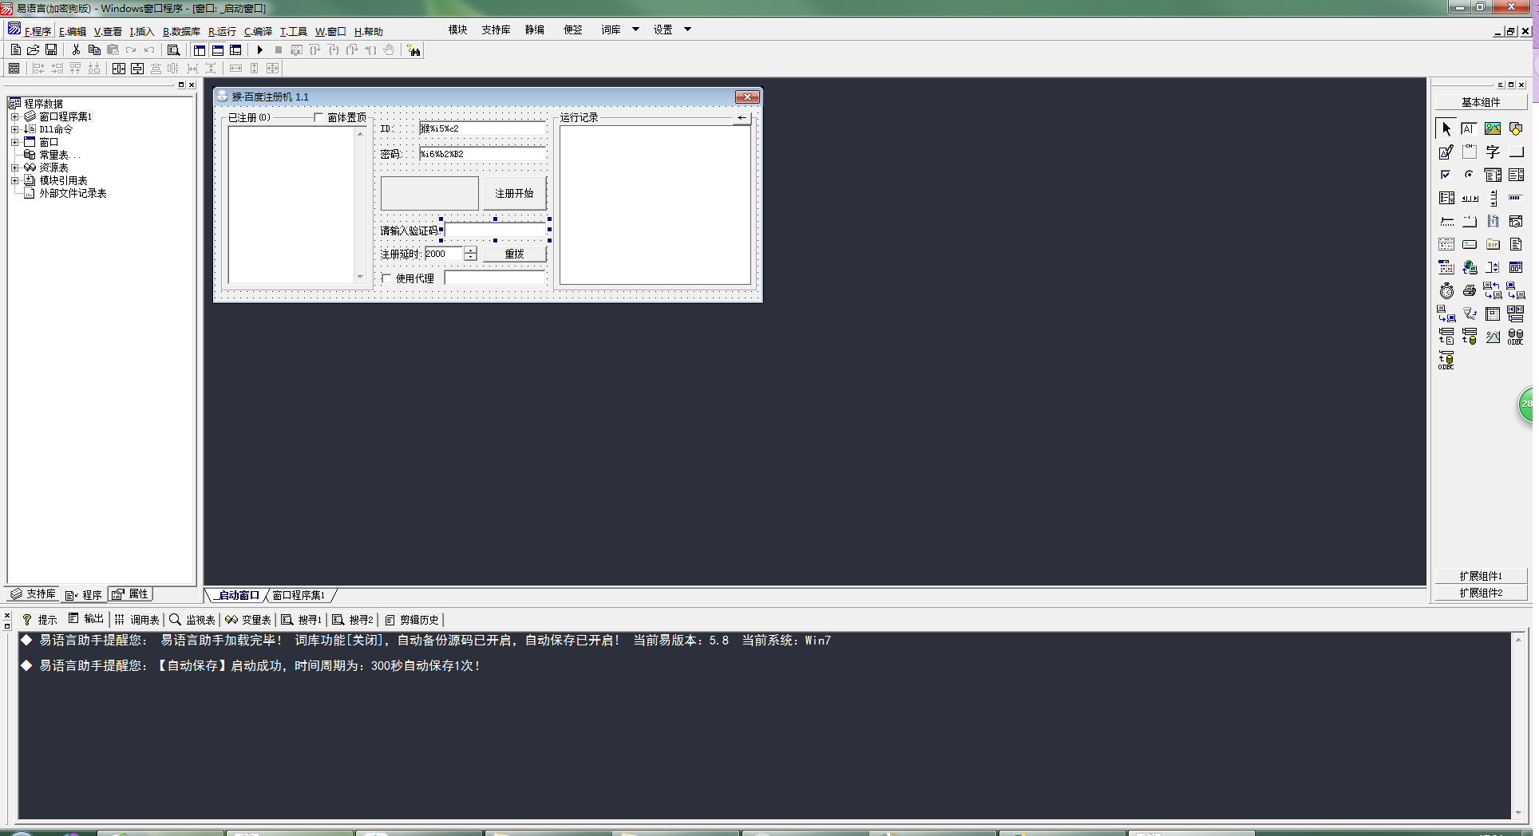1539x836 pixels.
Task: Open the R.运行 menu
Action: coord(222,32)
